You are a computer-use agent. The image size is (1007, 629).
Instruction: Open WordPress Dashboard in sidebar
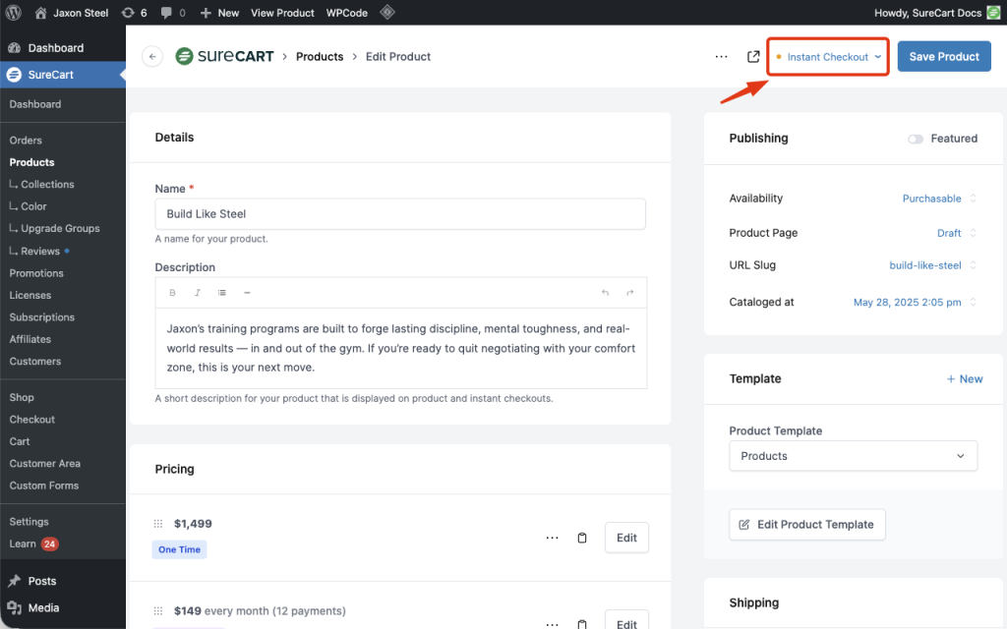coord(55,47)
